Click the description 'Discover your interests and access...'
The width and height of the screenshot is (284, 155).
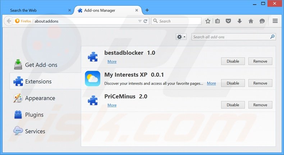coord(154,83)
